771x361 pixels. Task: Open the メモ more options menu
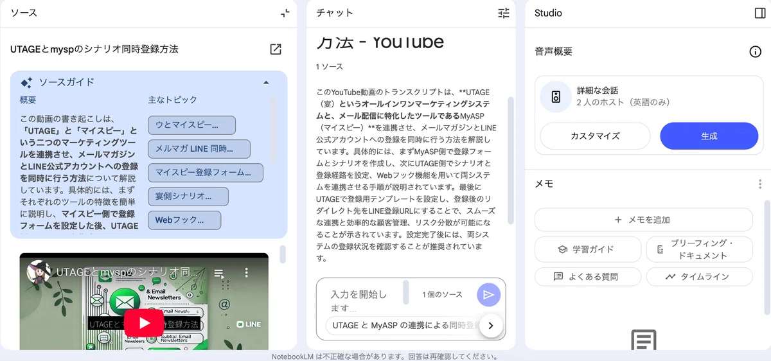pos(760,184)
